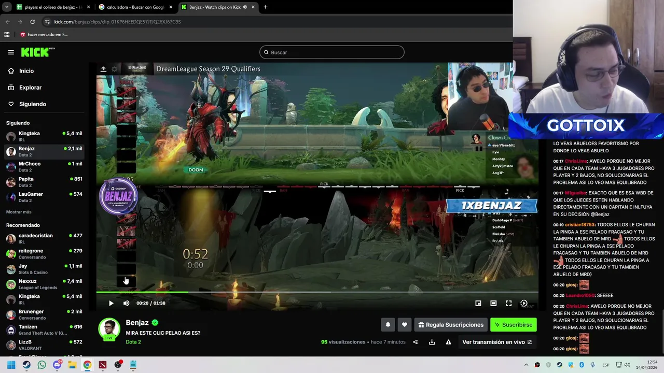Screen dimensions: 664x373
Task: Mute the Benjaz tab via speaker icon
Action: pyautogui.click(x=244, y=7)
